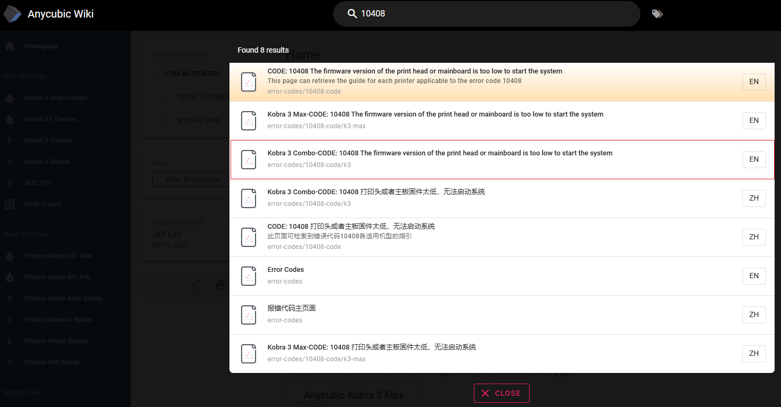Viewport: 781px width, 407px height.
Task: Click the 'Found 8 results' text
Action: coord(263,50)
